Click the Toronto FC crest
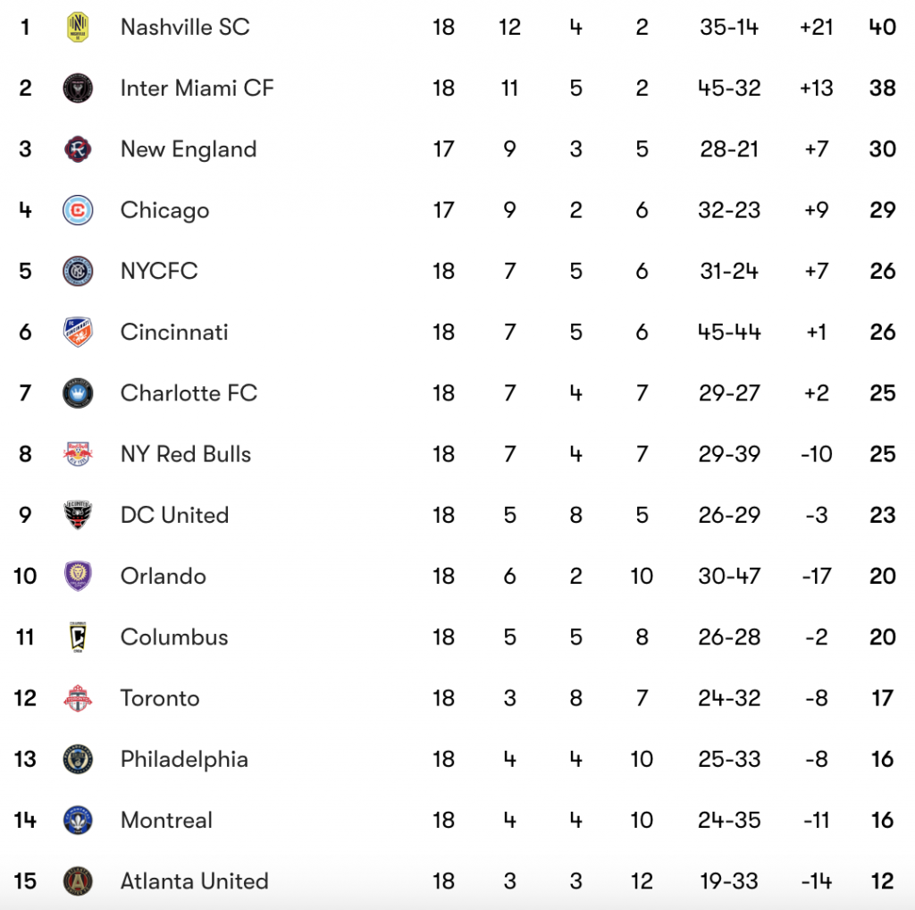This screenshot has height=910, width=915. pyautogui.click(x=78, y=698)
